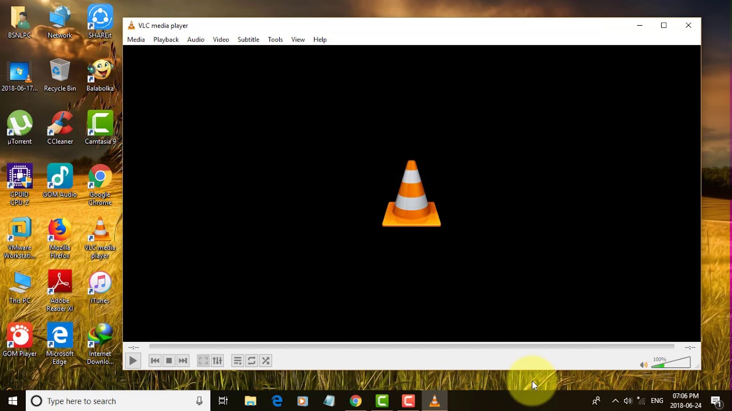This screenshot has width=732, height=411.
Task: Select the Network desktop icon
Action: pos(59,22)
